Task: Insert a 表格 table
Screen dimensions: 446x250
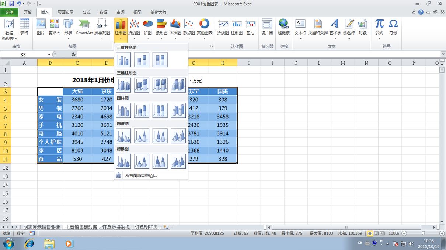Action: point(24,27)
